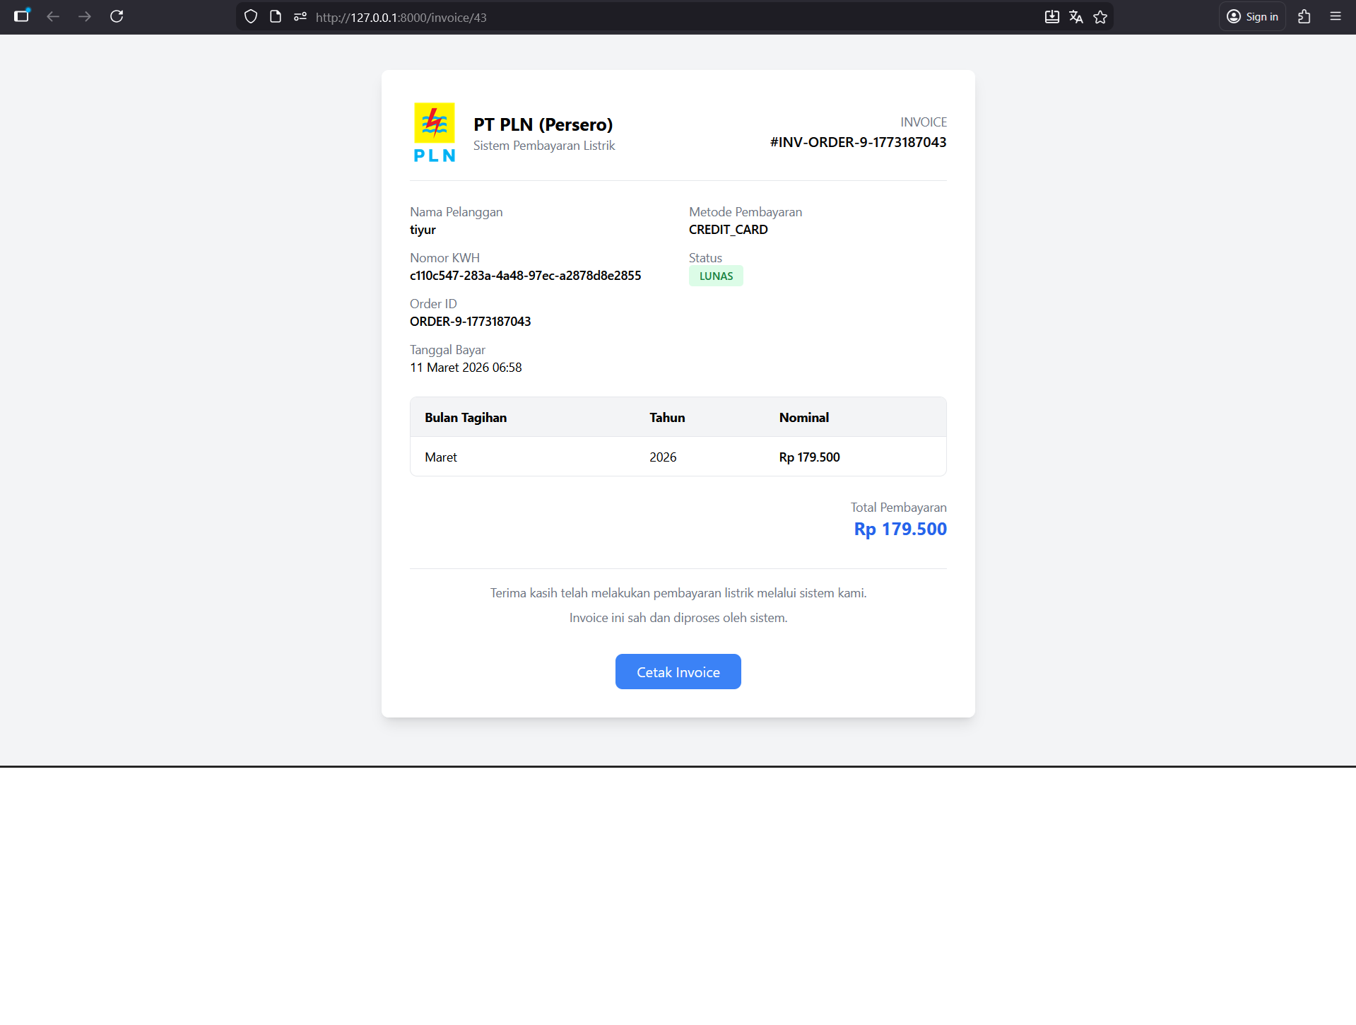Click the install/download page icon
The width and height of the screenshot is (1356, 1025).
pyautogui.click(x=1052, y=17)
